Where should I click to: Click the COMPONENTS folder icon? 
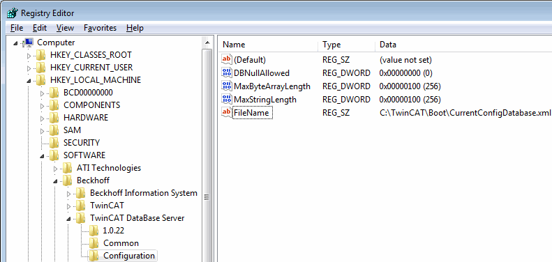54,105
